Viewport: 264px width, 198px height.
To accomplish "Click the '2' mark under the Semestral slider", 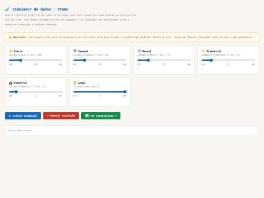I will click(36, 96).
